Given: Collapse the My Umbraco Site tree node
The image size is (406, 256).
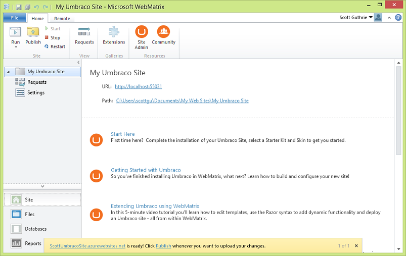Looking at the screenshot, I should pyautogui.click(x=8, y=72).
